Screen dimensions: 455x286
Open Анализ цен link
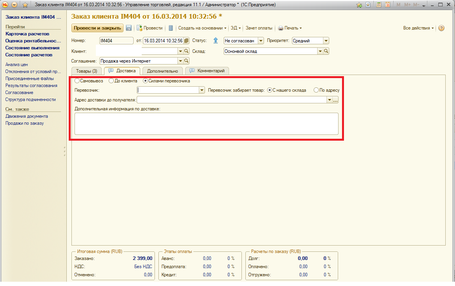point(17,65)
